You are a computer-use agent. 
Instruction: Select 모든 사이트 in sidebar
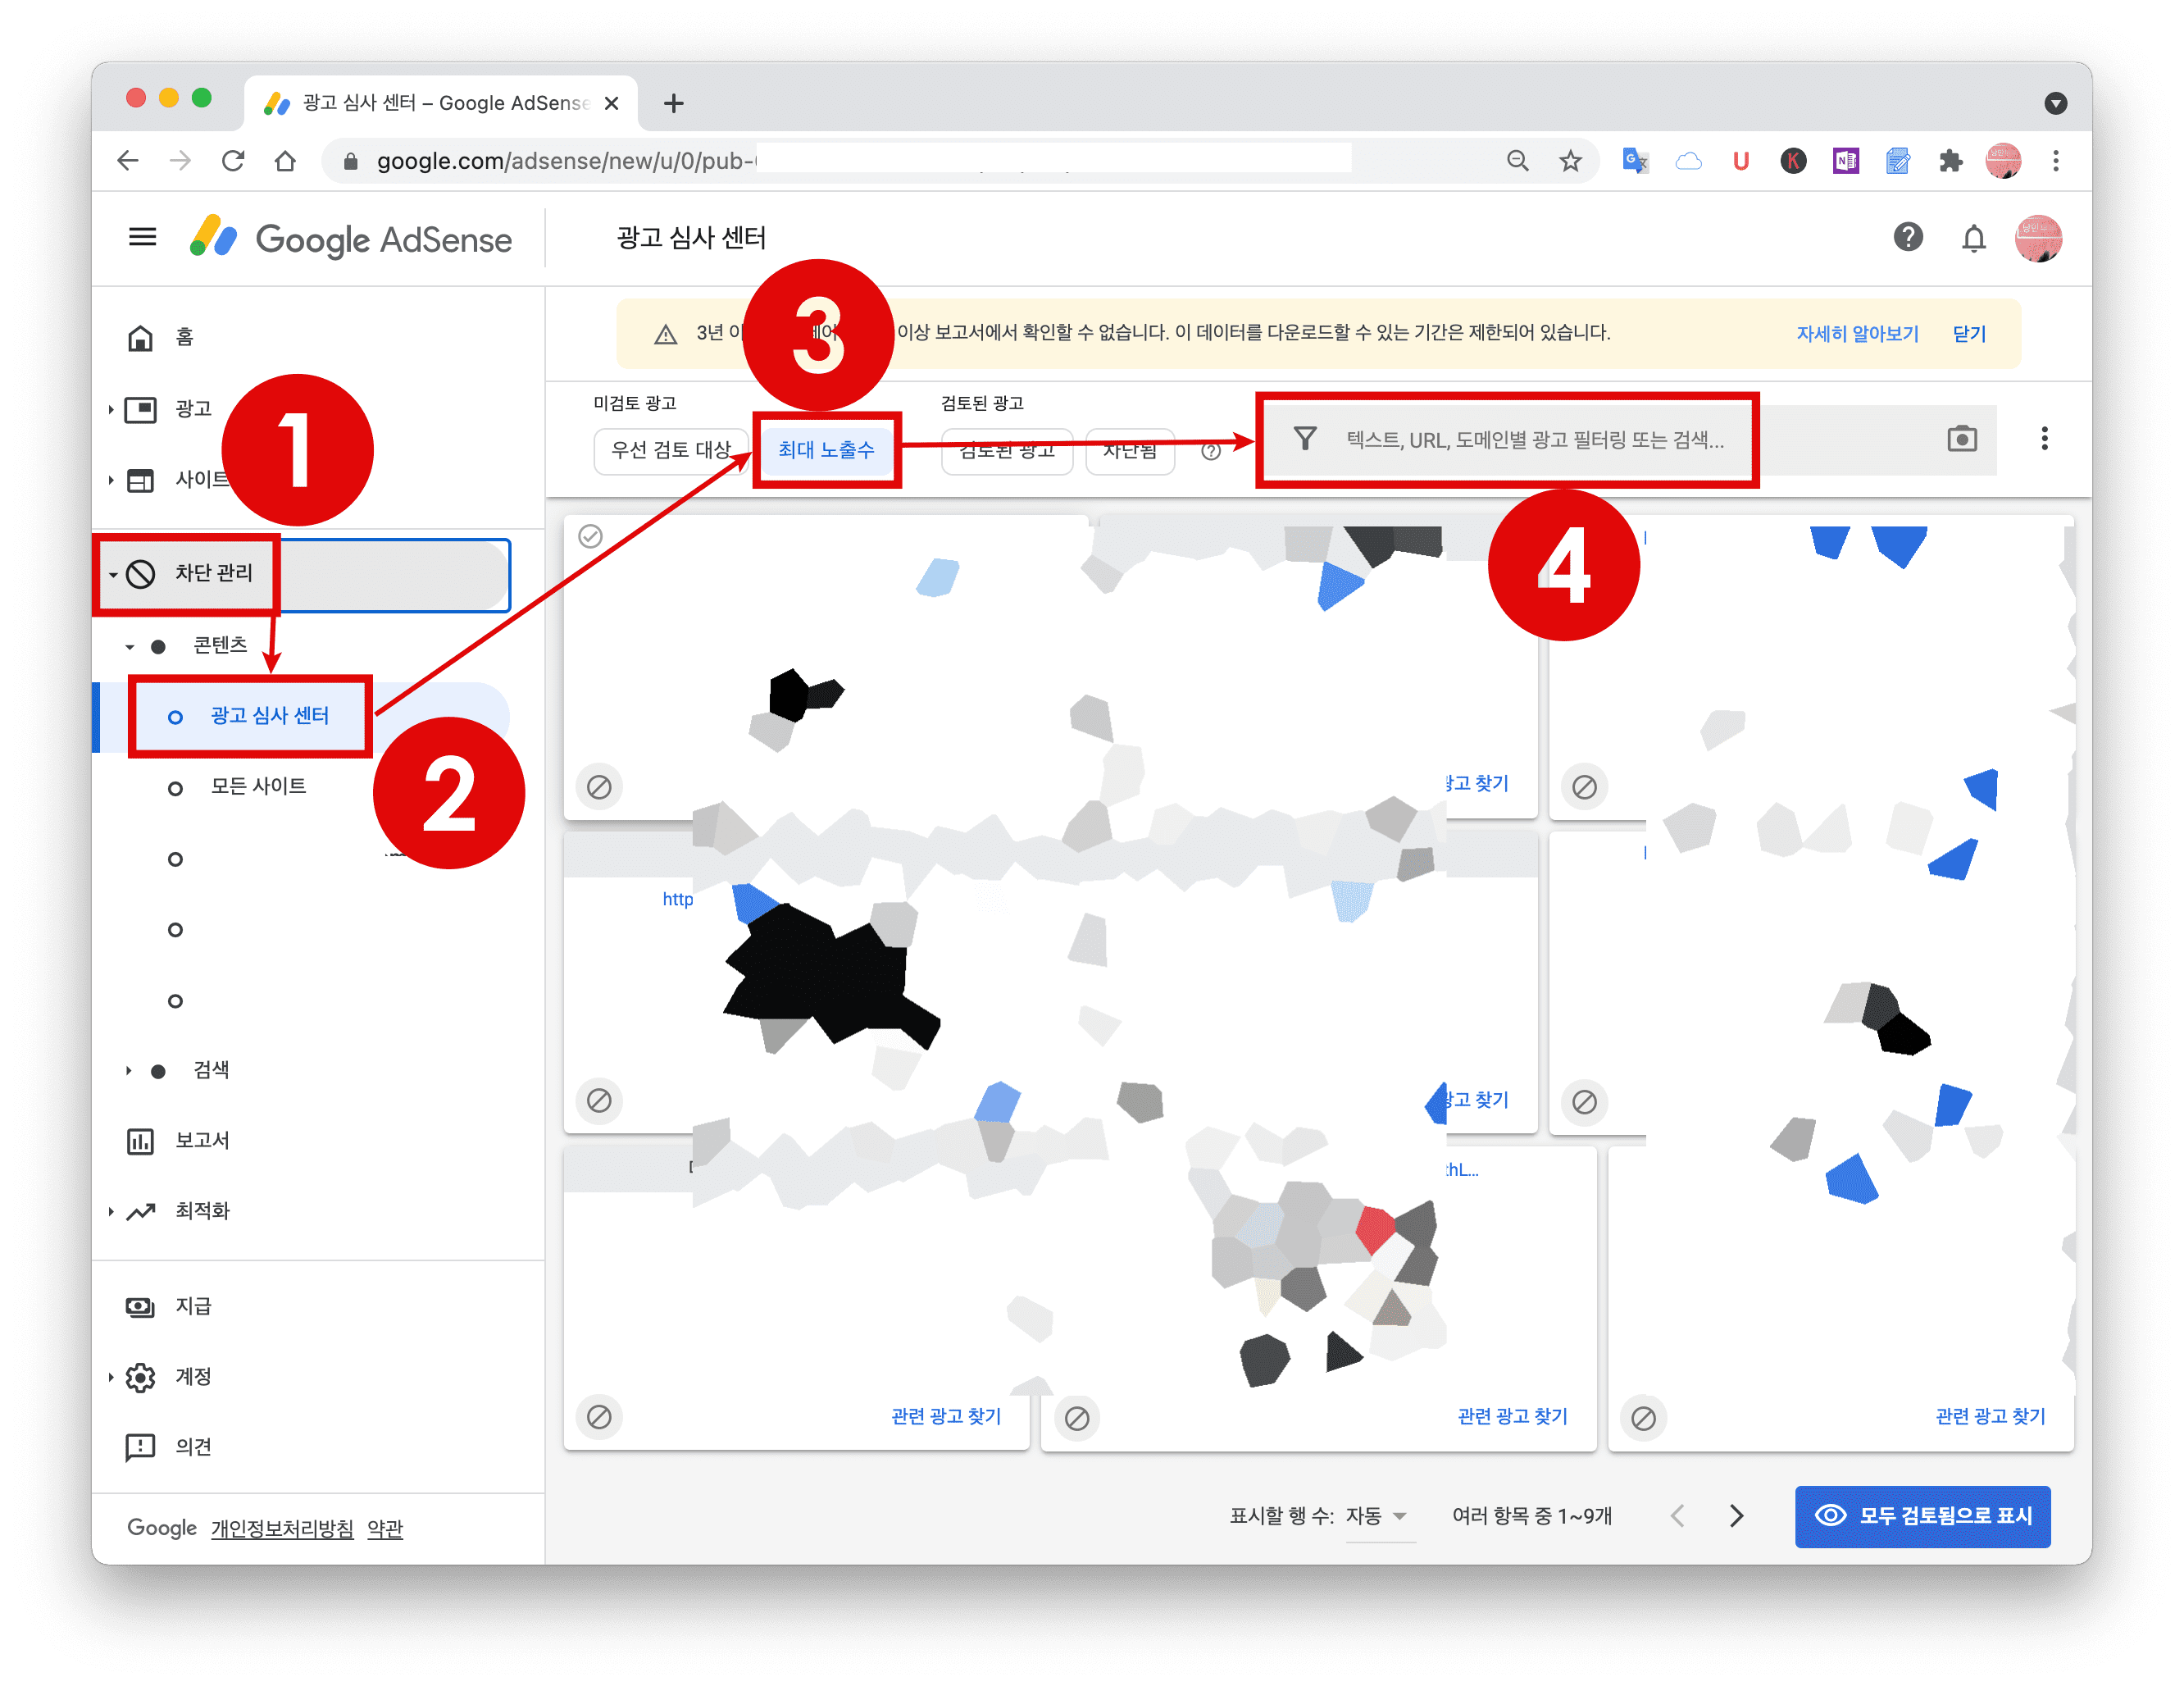[258, 787]
